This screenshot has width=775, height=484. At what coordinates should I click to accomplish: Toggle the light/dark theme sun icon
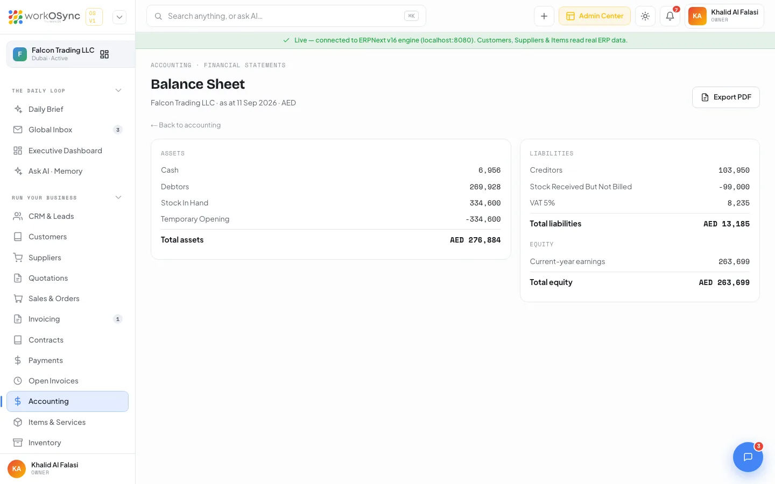645,16
